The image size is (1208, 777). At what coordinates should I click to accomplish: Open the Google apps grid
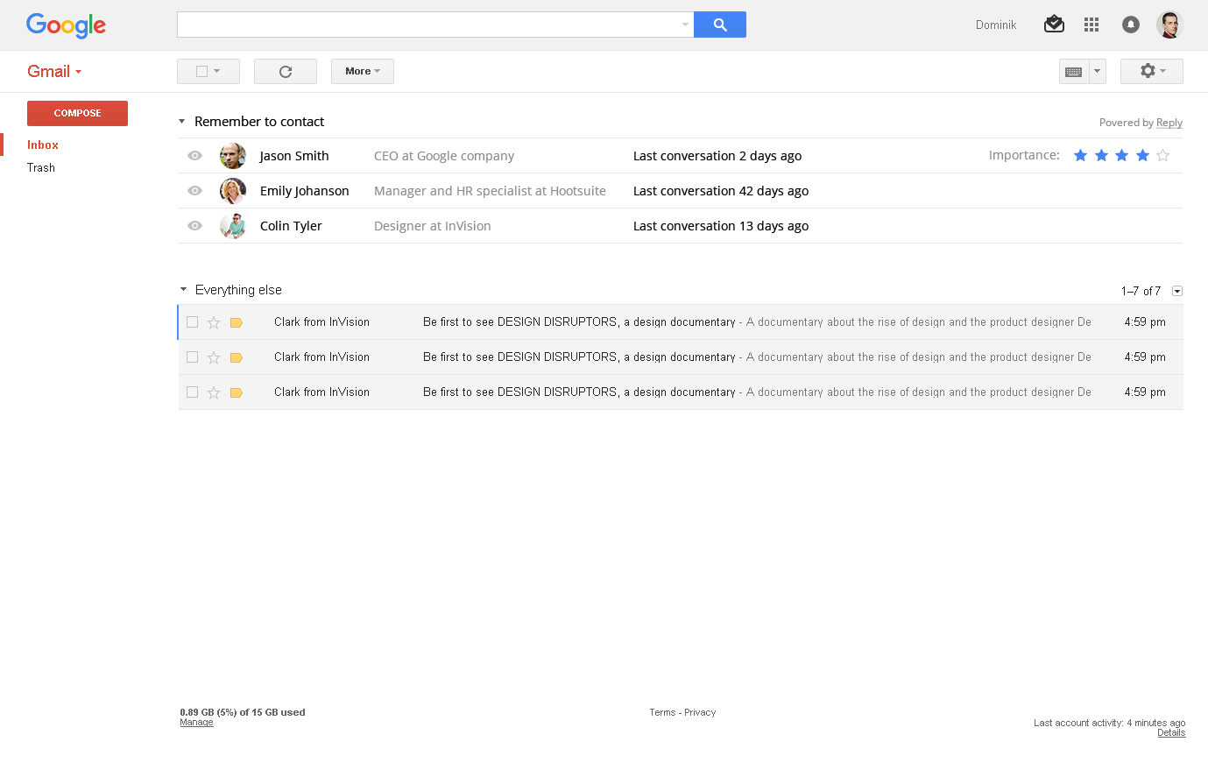click(1091, 25)
